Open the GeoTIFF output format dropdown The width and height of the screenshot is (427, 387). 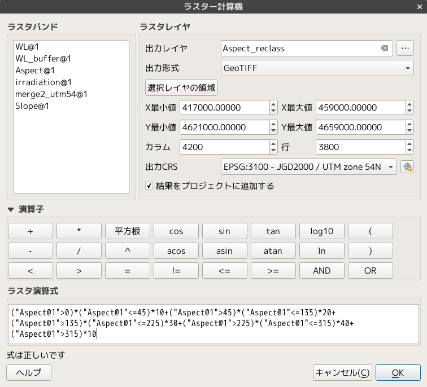(317, 68)
